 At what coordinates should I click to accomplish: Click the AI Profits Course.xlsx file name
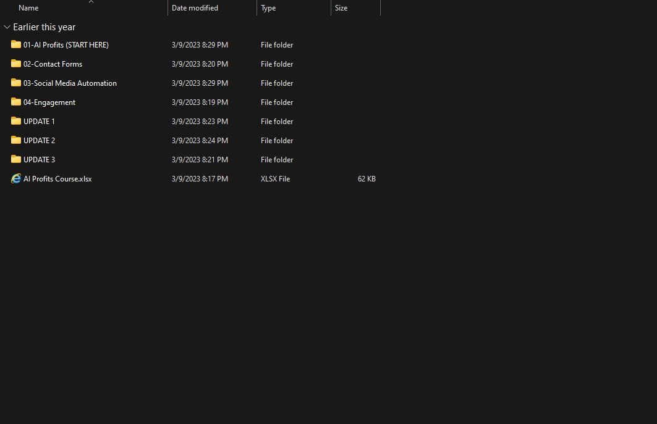(57, 179)
